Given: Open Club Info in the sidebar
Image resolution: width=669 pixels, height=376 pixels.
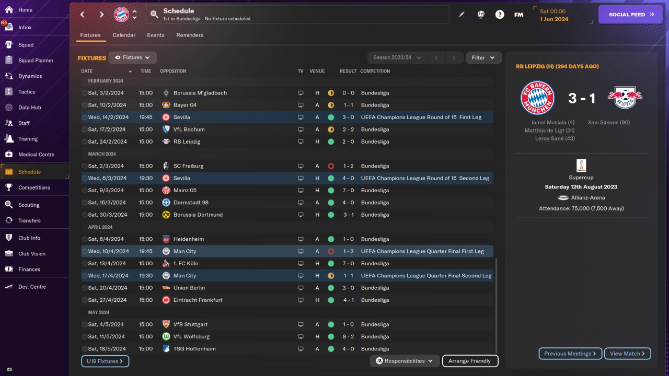Looking at the screenshot, I should 29,238.
